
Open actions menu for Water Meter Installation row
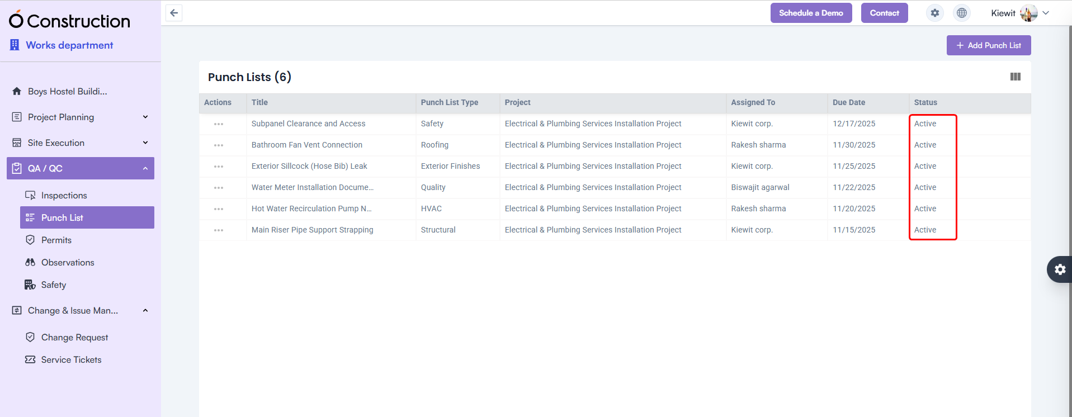tap(219, 188)
